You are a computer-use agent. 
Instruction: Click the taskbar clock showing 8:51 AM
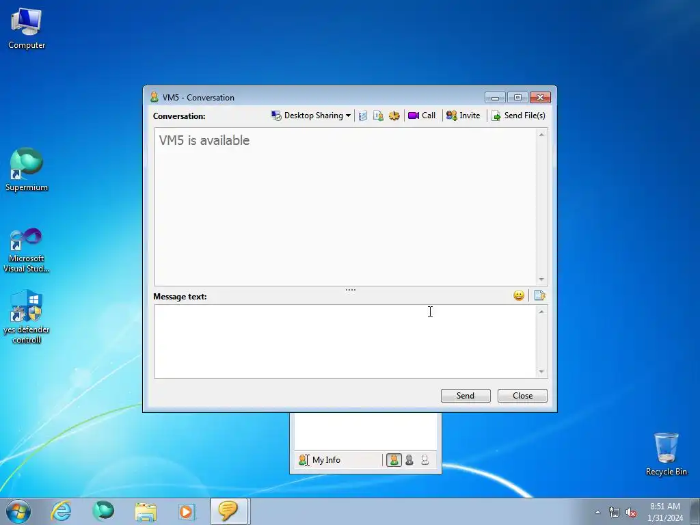point(665,512)
